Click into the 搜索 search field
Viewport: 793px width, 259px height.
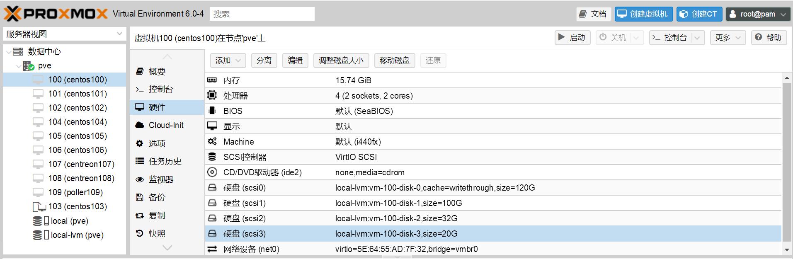262,14
